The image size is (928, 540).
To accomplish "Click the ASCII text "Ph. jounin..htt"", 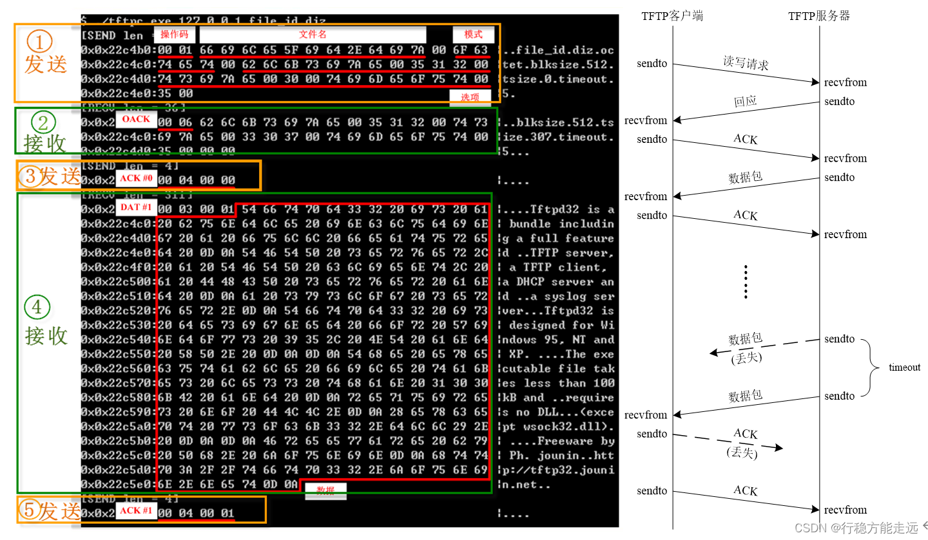I will [x=562, y=456].
